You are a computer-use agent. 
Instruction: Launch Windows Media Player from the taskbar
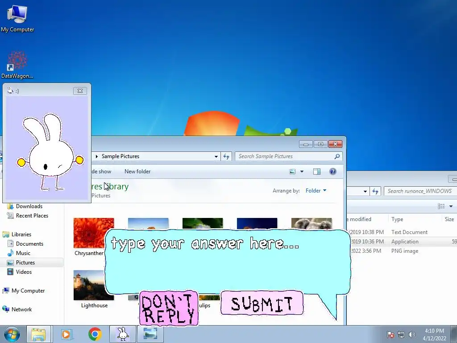(66, 334)
